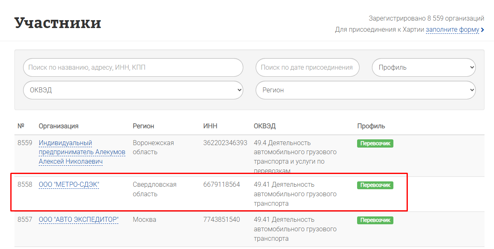The image size is (494, 249).
Task: Click the Организация column header
Action: tap(59, 126)
